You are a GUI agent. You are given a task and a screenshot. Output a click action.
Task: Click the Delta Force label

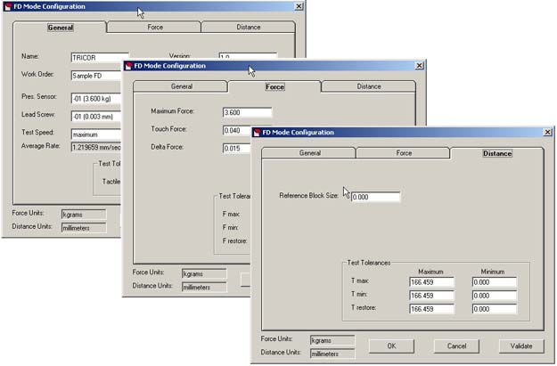pyautogui.click(x=167, y=147)
